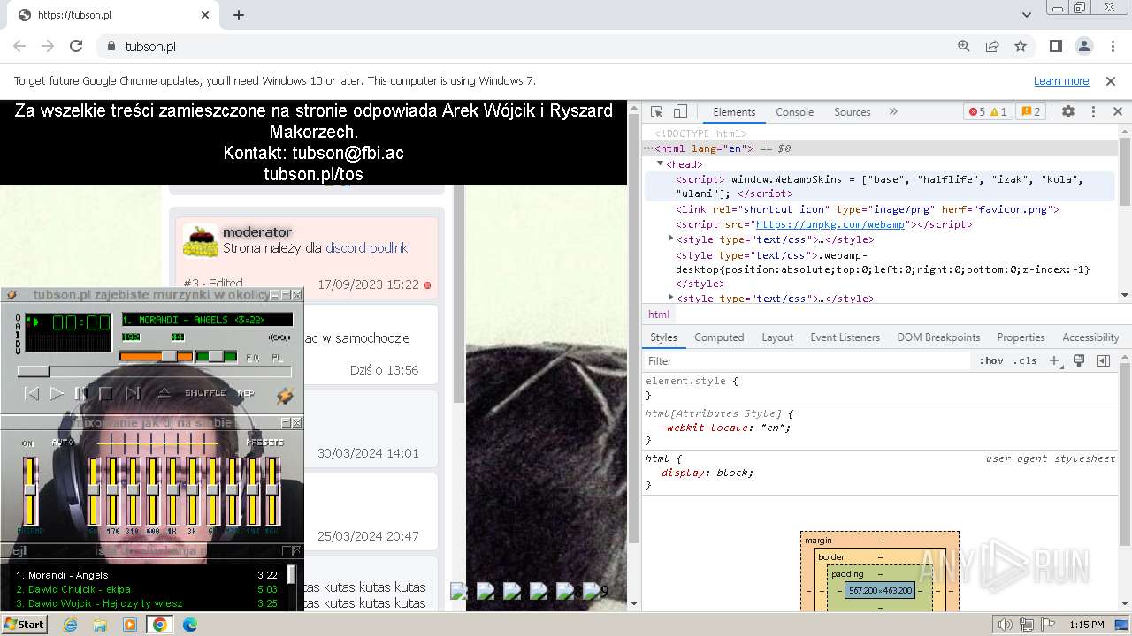Toggle :hov element state panel
1132x636 pixels.
990,361
